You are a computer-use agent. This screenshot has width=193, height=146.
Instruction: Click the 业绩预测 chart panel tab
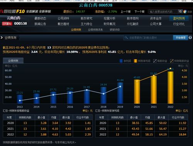[13, 60]
